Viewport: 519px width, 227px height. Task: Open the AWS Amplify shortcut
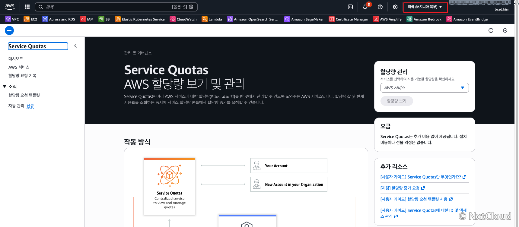388,19
